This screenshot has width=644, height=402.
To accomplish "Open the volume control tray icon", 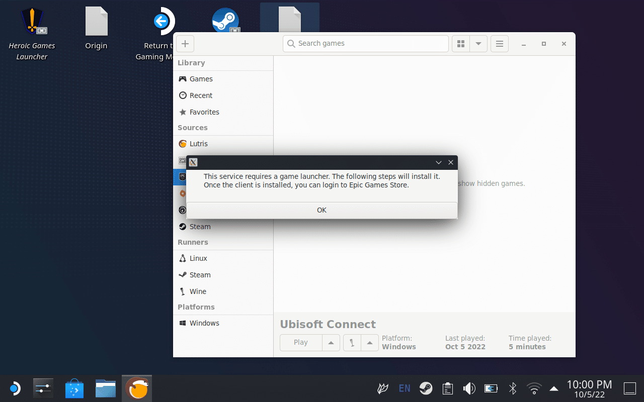I will 469,388.
